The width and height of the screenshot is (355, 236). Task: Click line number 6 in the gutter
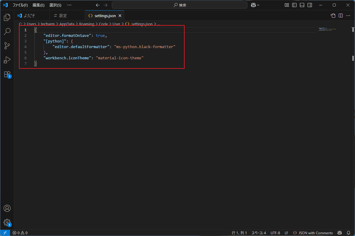[25, 58]
